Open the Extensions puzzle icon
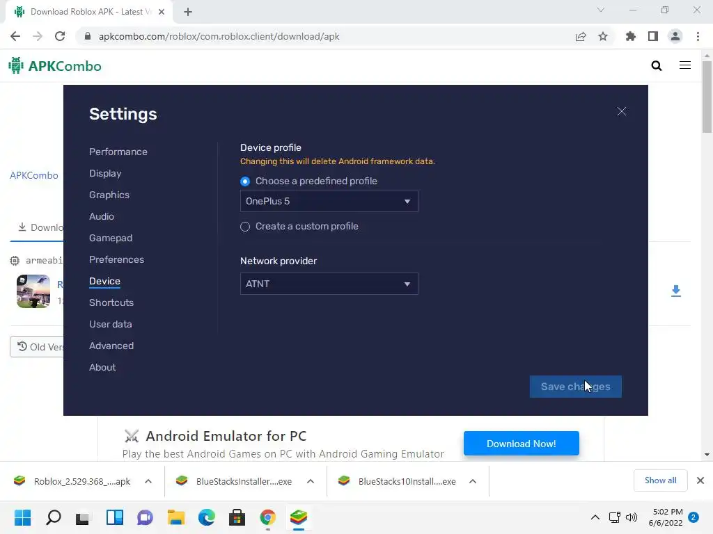This screenshot has height=534, width=713. pos(630,36)
